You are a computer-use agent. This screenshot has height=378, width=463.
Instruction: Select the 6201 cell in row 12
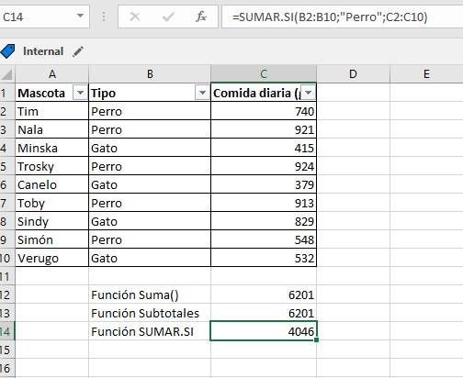coord(264,295)
